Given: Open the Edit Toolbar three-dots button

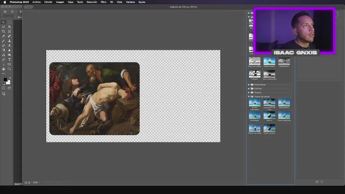Looking at the screenshot, I should point(4,73).
